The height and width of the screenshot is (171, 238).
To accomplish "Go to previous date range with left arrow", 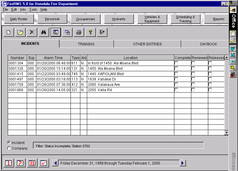I will (x=55, y=163).
